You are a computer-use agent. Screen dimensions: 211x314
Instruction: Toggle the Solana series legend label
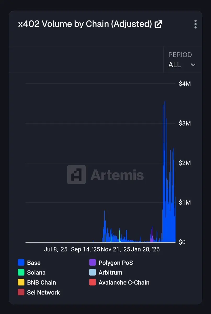pos(36,272)
